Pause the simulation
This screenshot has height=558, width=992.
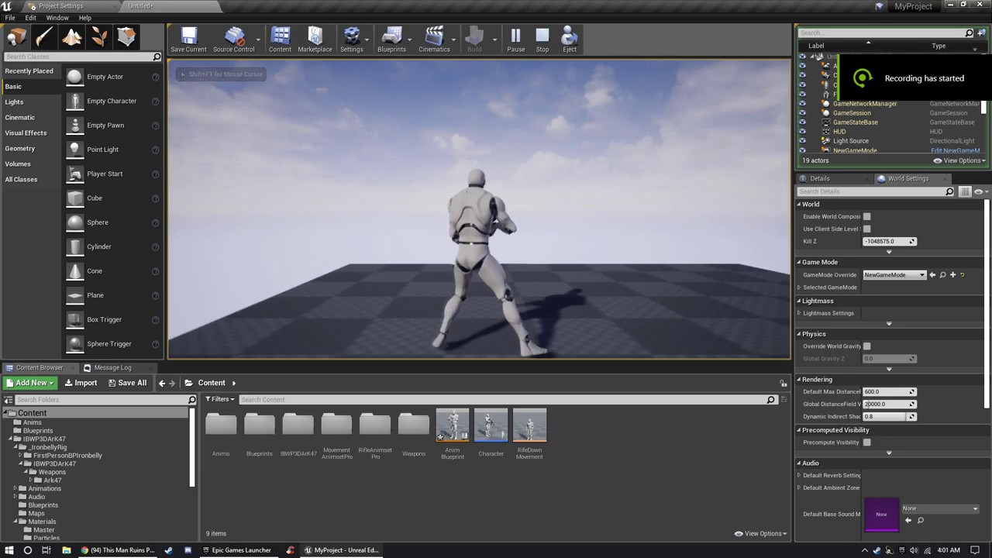coord(515,40)
